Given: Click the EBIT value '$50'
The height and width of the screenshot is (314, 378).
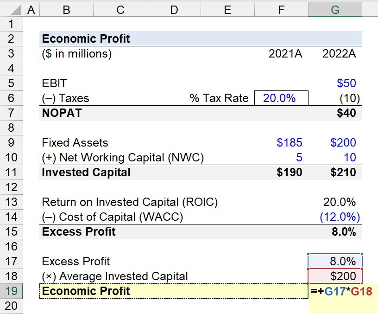Looking at the screenshot, I should 346,83.
